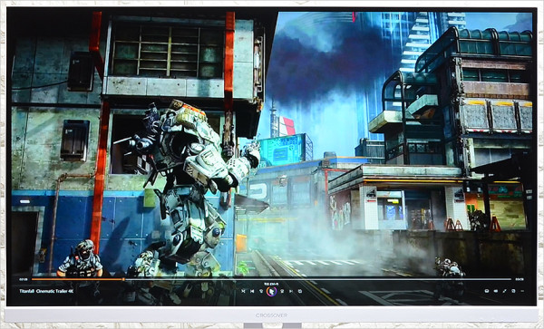The height and width of the screenshot is (329, 544).
Task: Click the skip-forward icon right of play
Action: click(x=282, y=291)
